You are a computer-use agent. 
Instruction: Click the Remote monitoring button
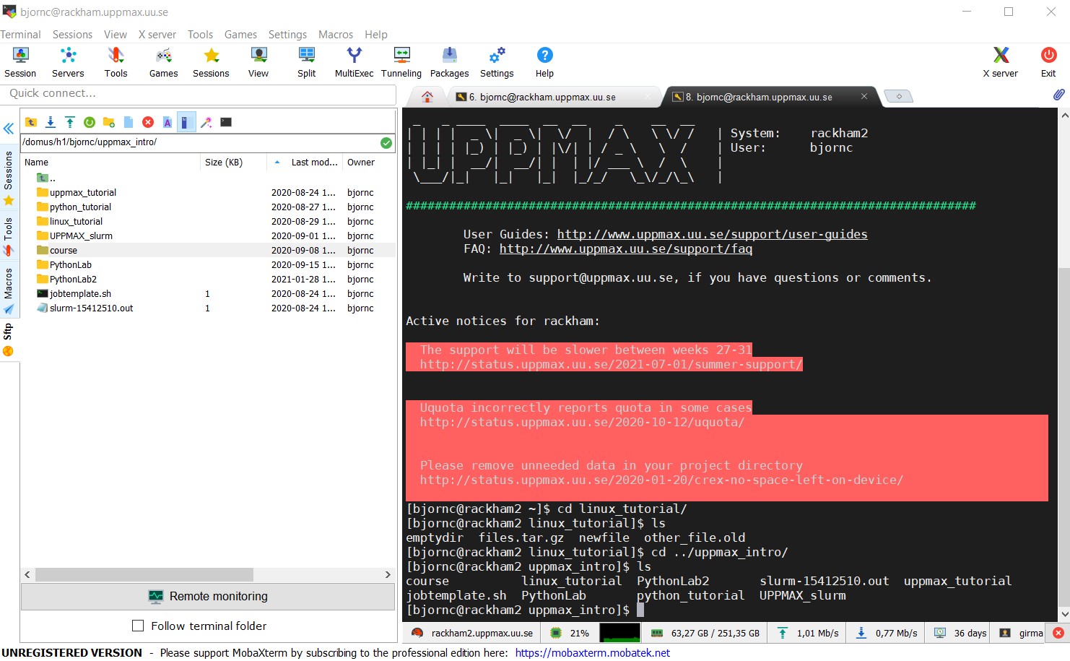208,596
